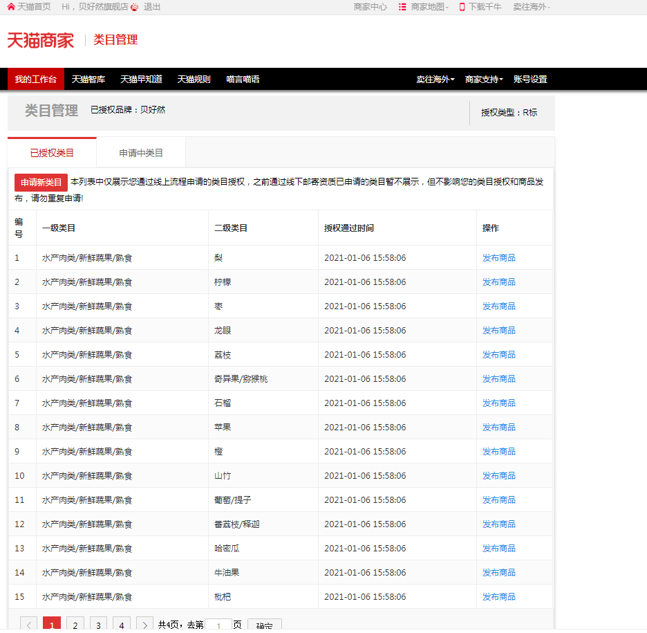Open 喵言喵语 in the navigation bar
The height and width of the screenshot is (633, 647).
click(243, 80)
